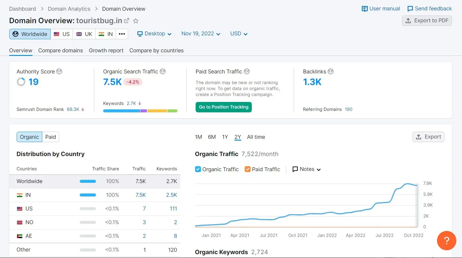Click Go to Position Tracking button
The width and height of the screenshot is (462, 258).
(224, 107)
